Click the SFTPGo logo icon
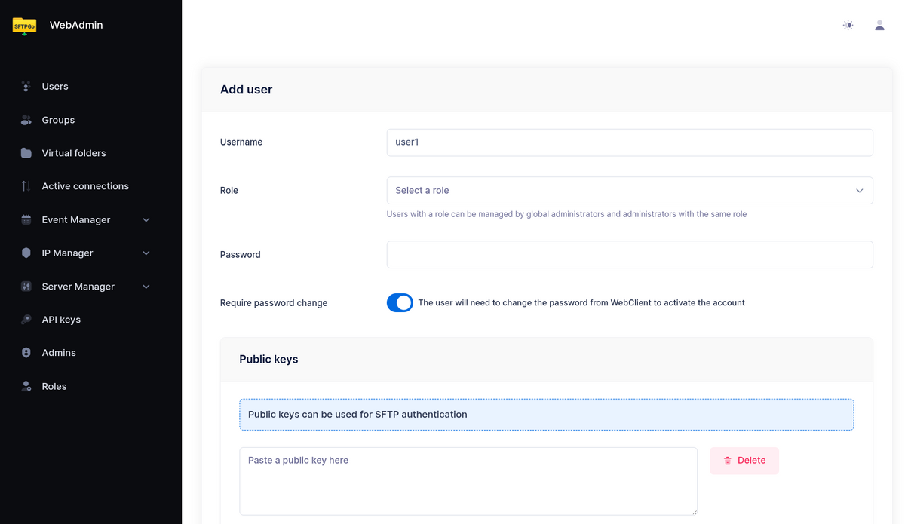This screenshot has width=905, height=524. coord(25,26)
